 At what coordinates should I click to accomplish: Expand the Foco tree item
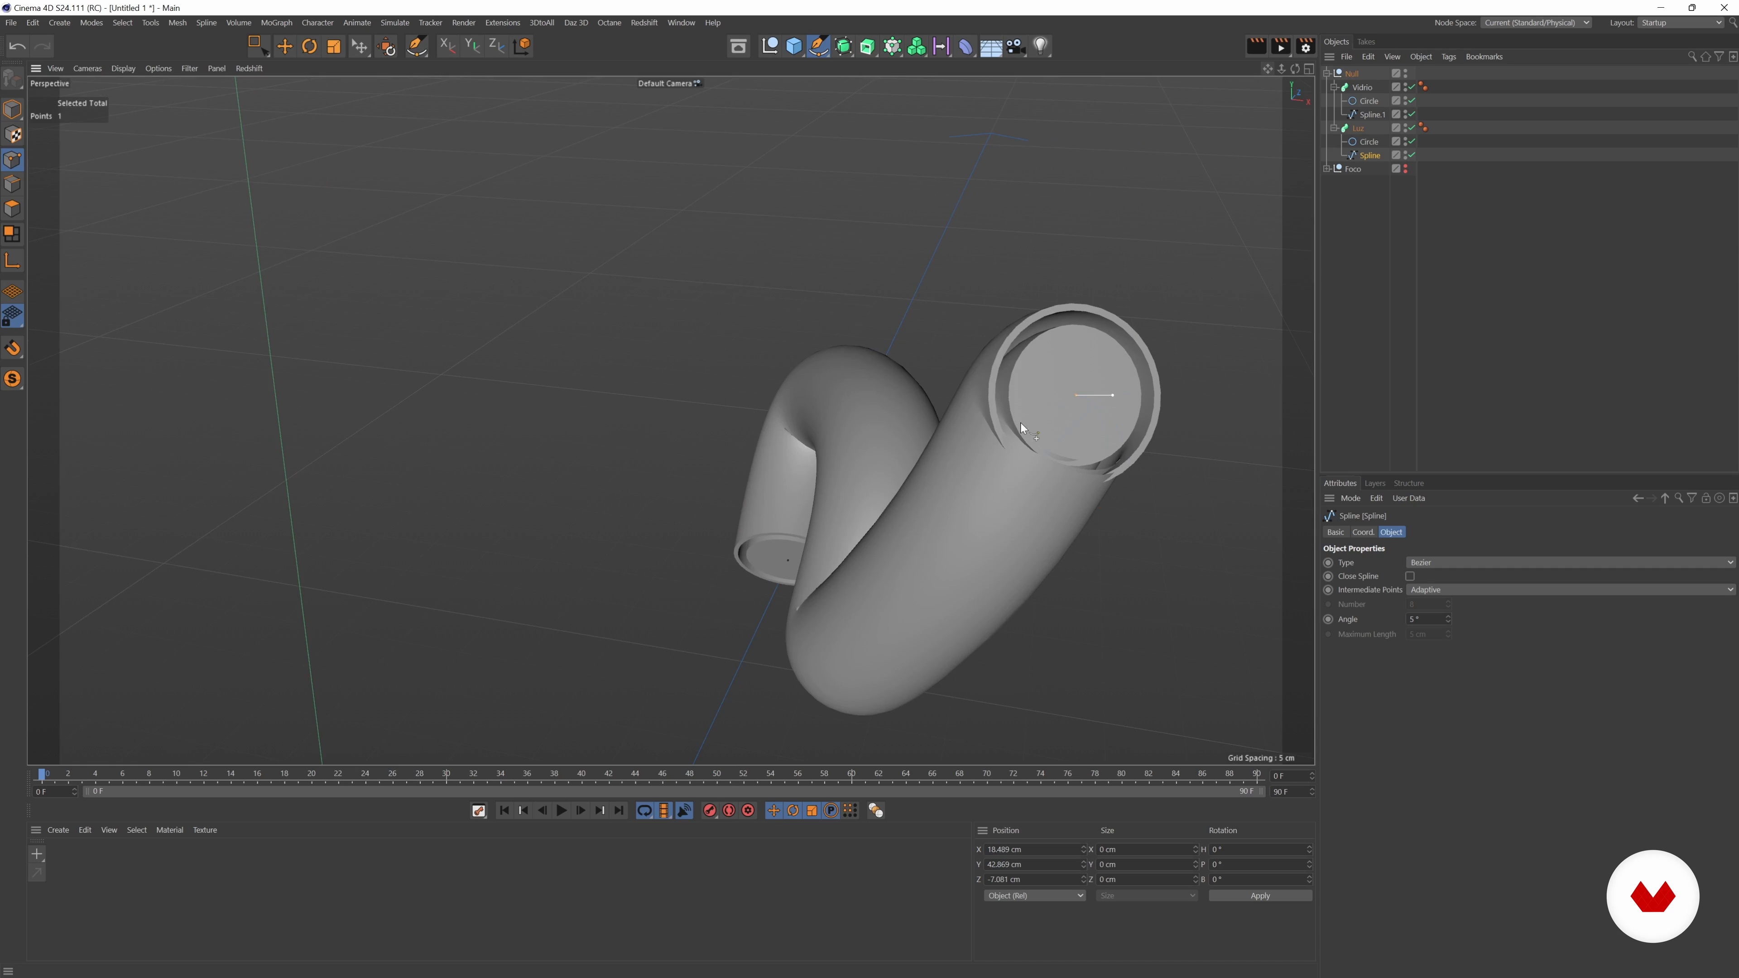click(1326, 169)
